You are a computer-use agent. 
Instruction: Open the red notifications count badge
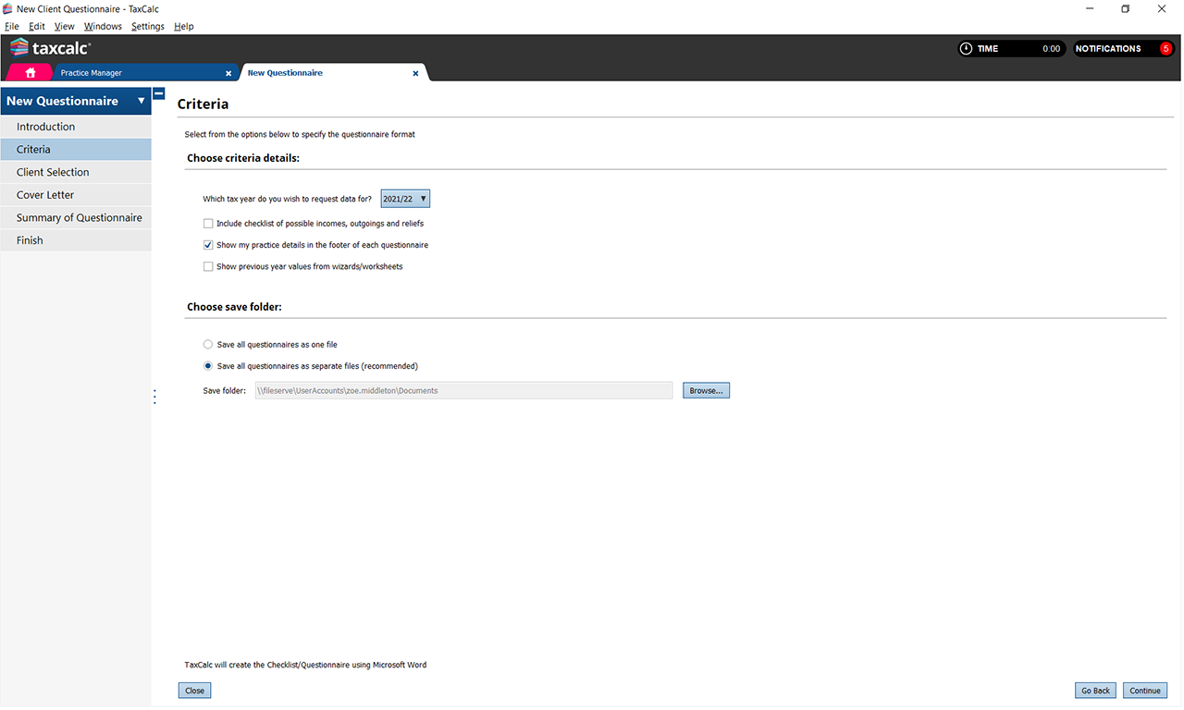point(1165,49)
